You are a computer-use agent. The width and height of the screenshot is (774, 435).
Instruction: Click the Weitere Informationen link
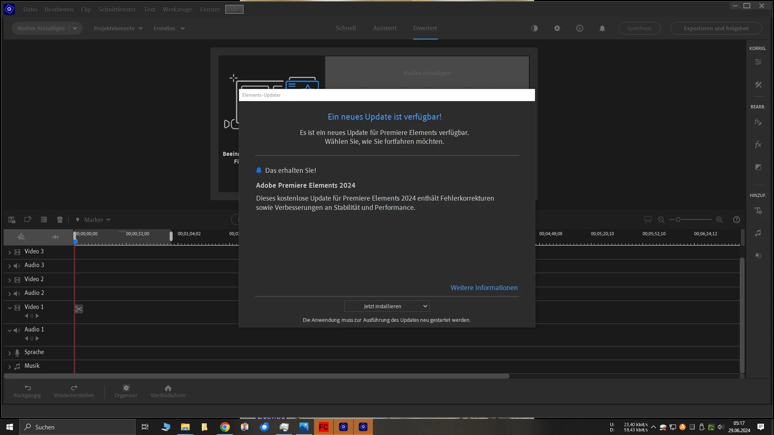[x=484, y=288]
